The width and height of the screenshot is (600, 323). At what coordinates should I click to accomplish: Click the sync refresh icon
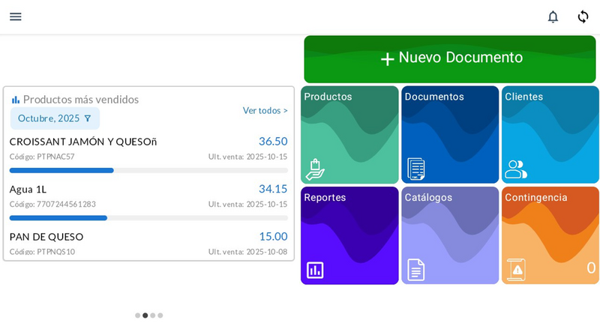[583, 16]
